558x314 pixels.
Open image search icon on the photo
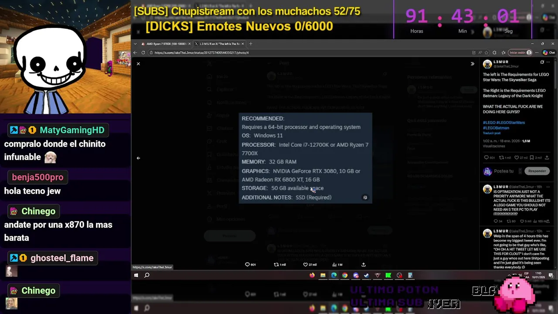(365, 198)
